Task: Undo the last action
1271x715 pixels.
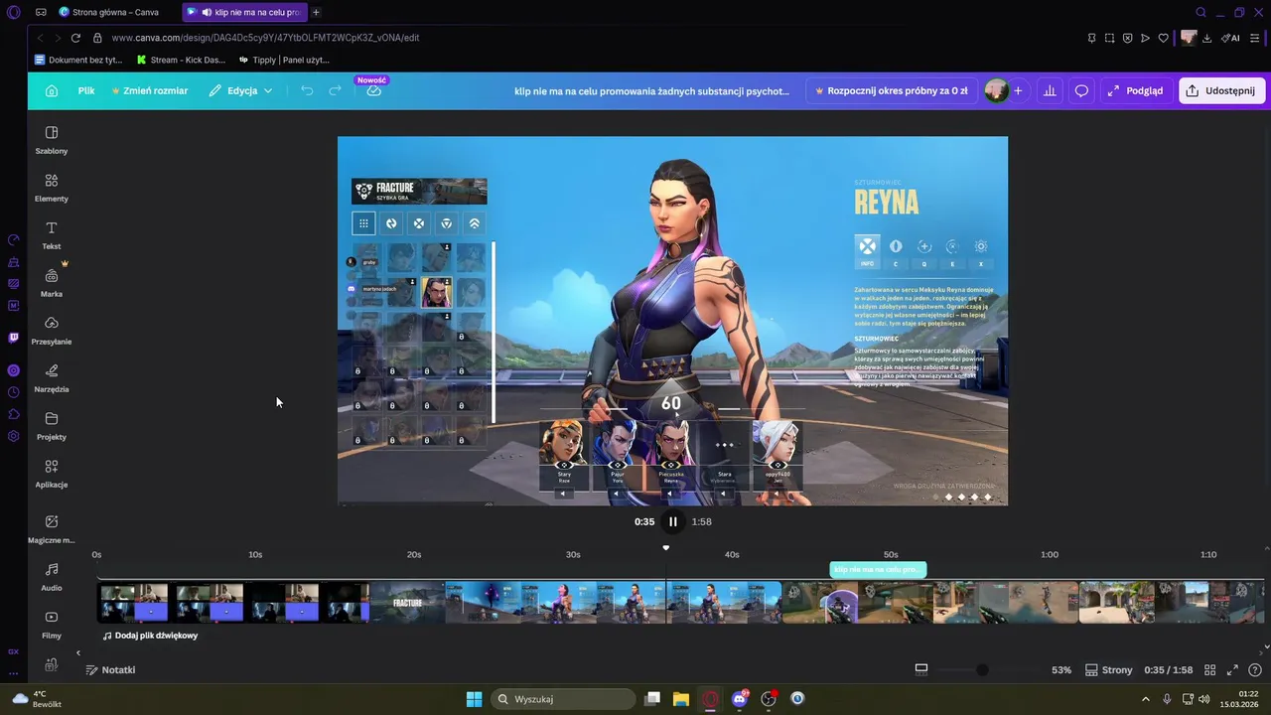Action: 307,90
